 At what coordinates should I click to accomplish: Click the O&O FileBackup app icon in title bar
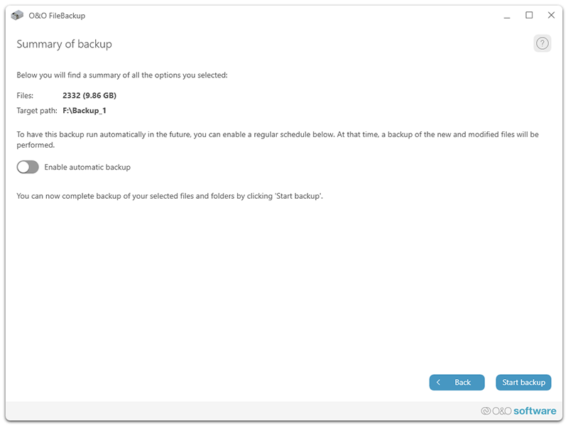pyautogui.click(x=18, y=15)
